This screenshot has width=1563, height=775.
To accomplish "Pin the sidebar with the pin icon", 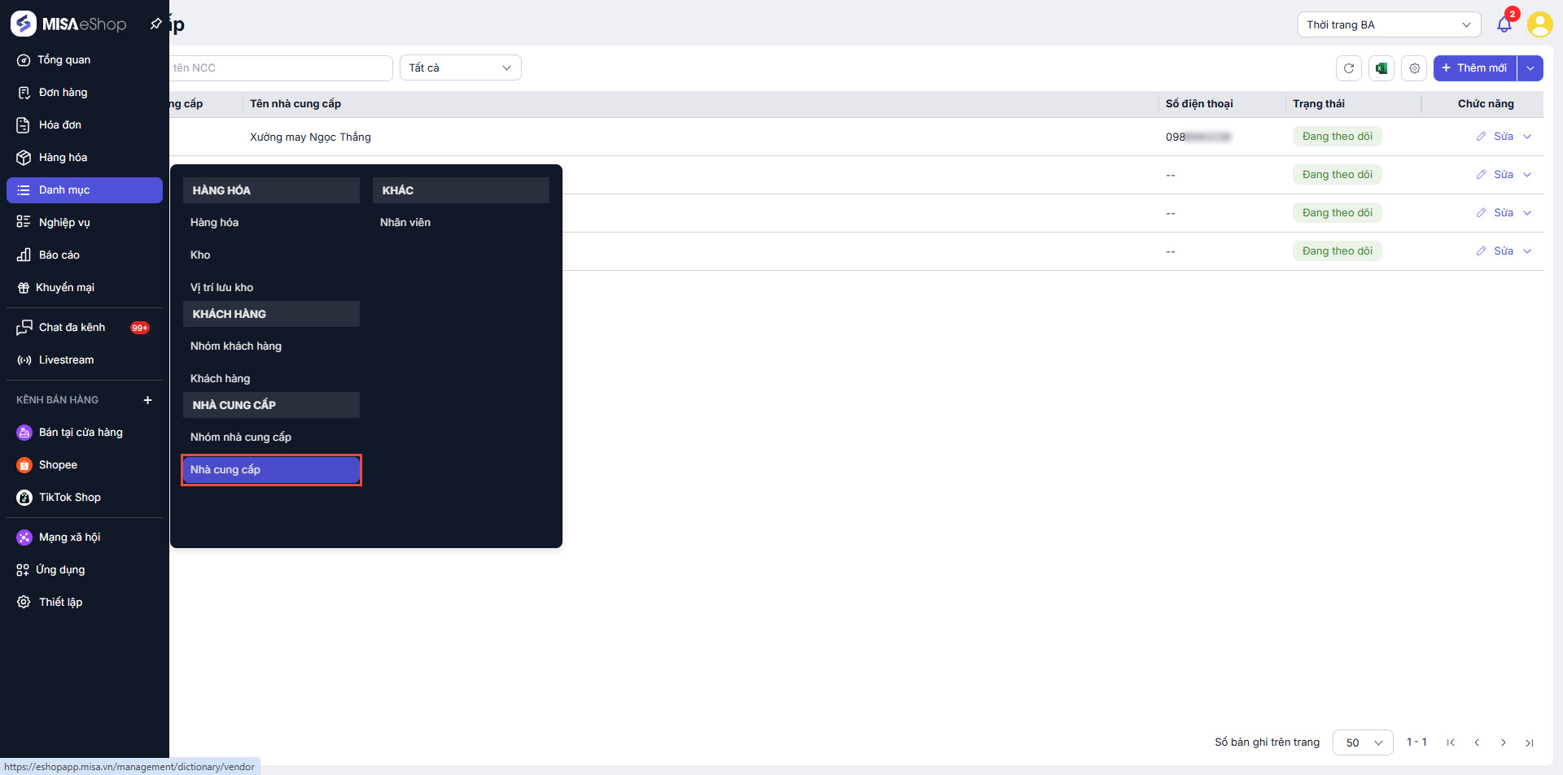I will point(155,24).
